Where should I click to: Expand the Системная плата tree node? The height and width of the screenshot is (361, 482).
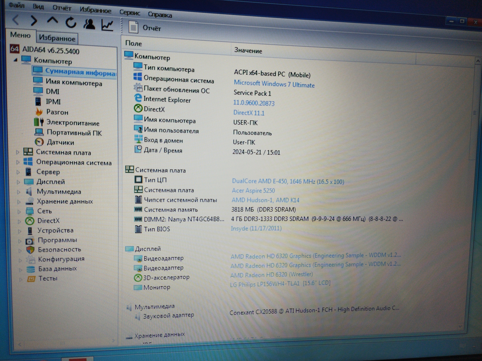[x=18, y=152]
